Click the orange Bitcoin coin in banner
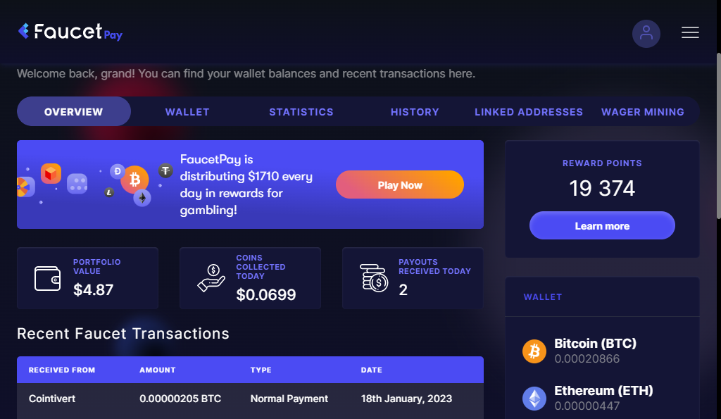 (134, 180)
